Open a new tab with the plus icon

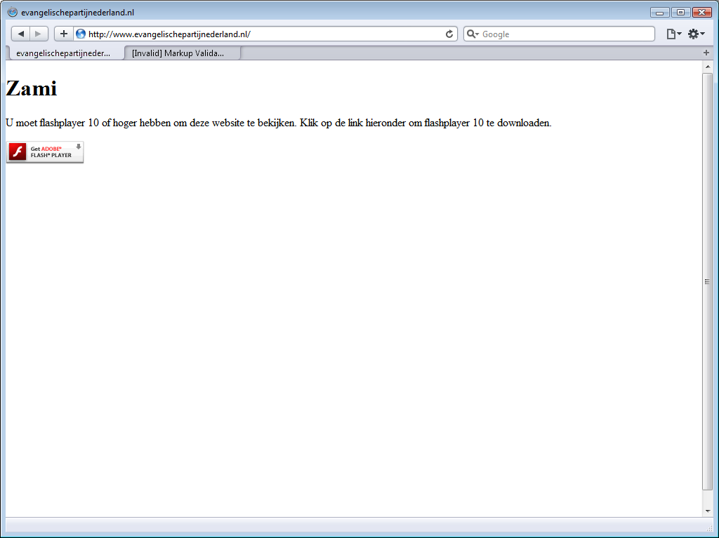[706, 53]
